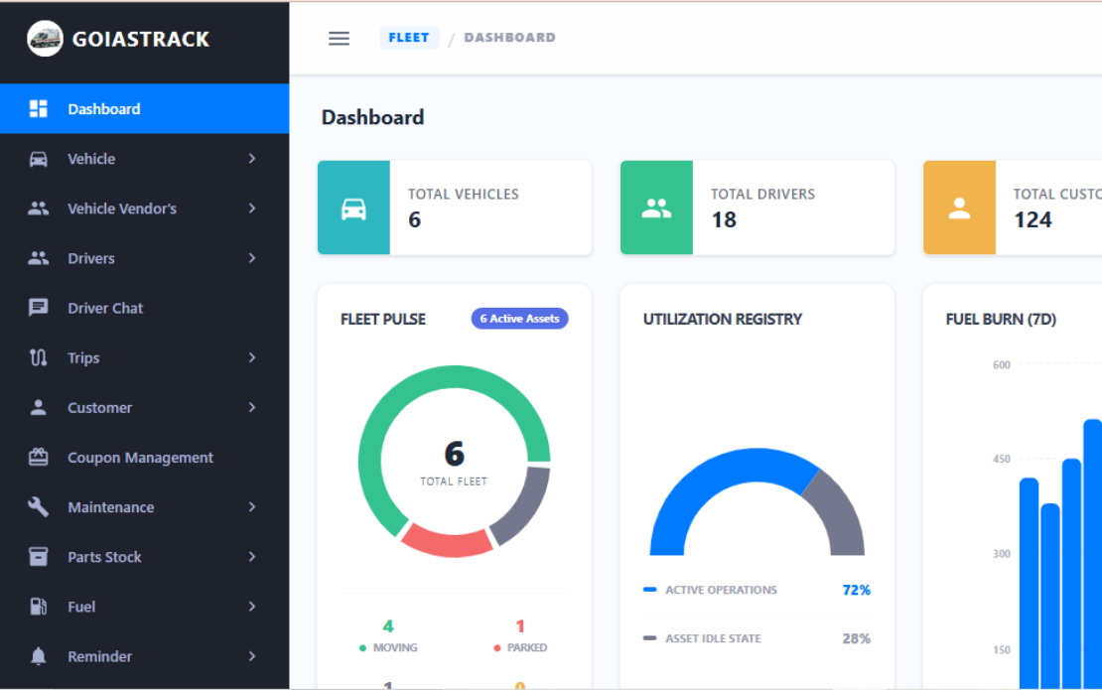Click the UTILIZATION REGISTRY card title
1102x690 pixels.
click(723, 319)
